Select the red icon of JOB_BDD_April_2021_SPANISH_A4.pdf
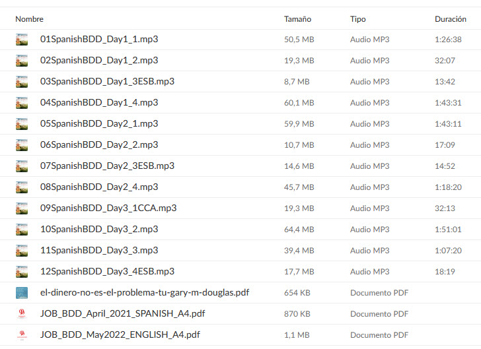Viewport: 481px width, 349px height. point(22,314)
